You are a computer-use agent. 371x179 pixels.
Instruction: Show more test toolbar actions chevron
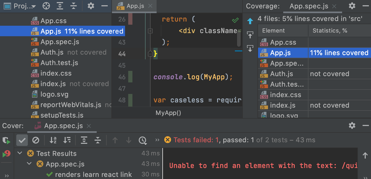(157, 140)
